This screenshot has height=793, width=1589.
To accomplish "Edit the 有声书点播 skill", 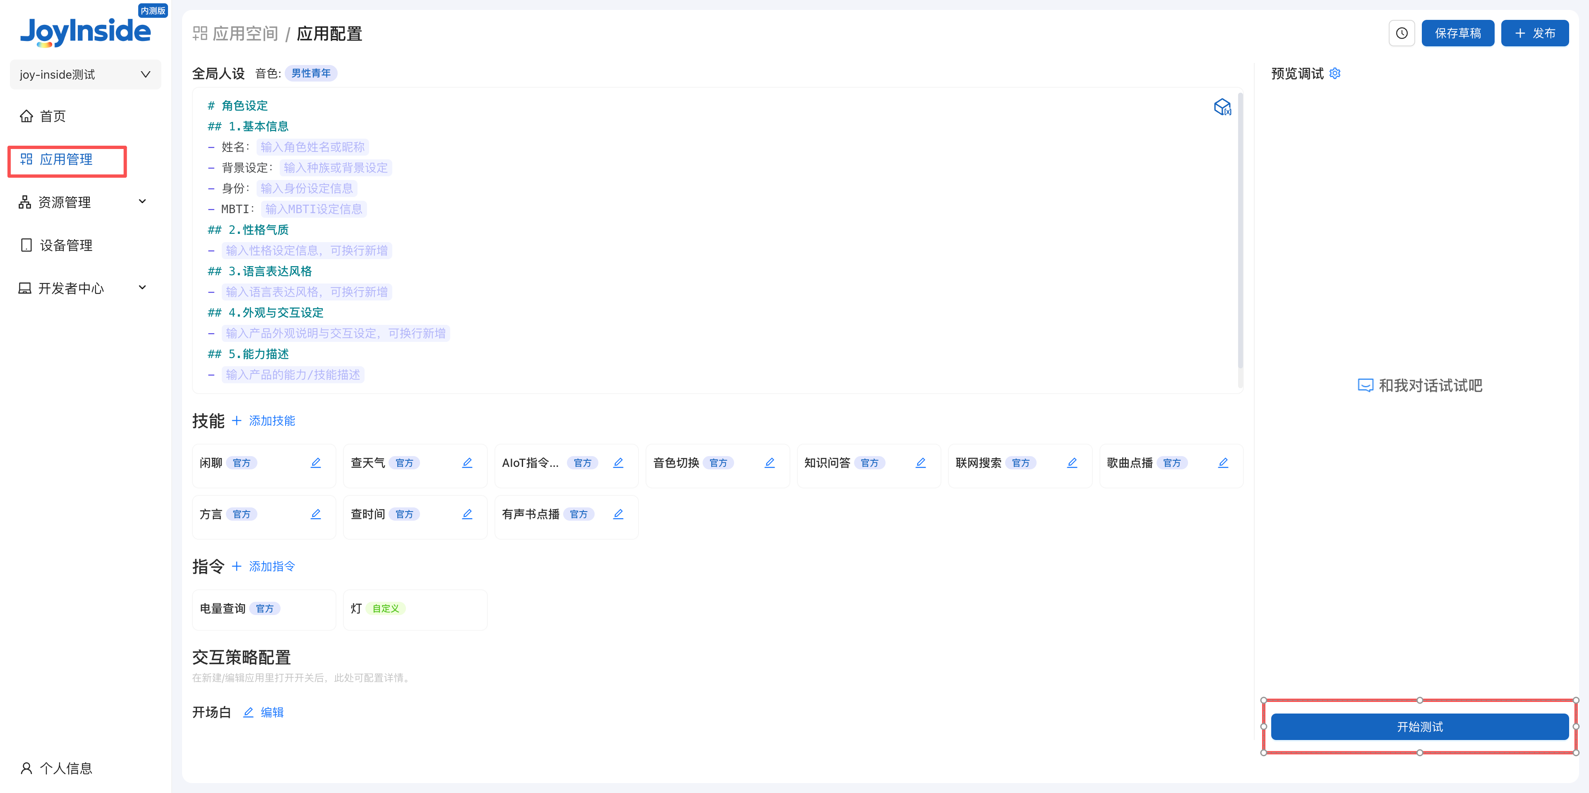I will point(618,514).
